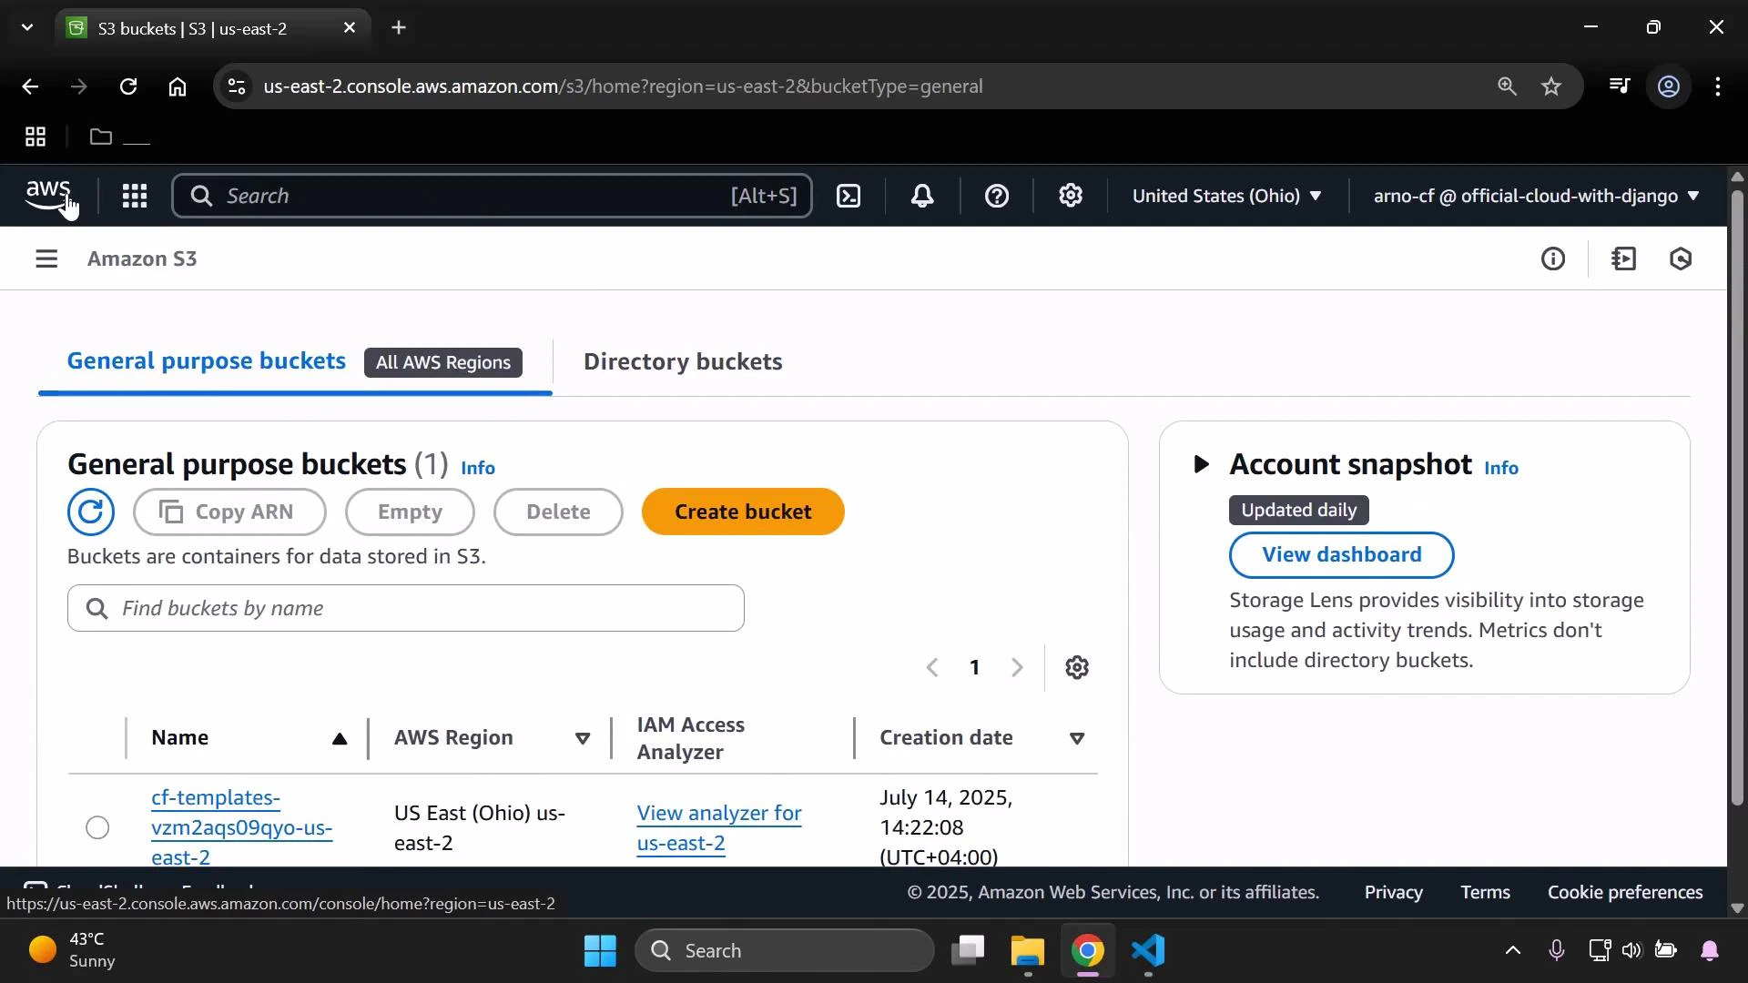Select the checkbox for cf-templates bucket
The image size is (1748, 983).
(97, 827)
